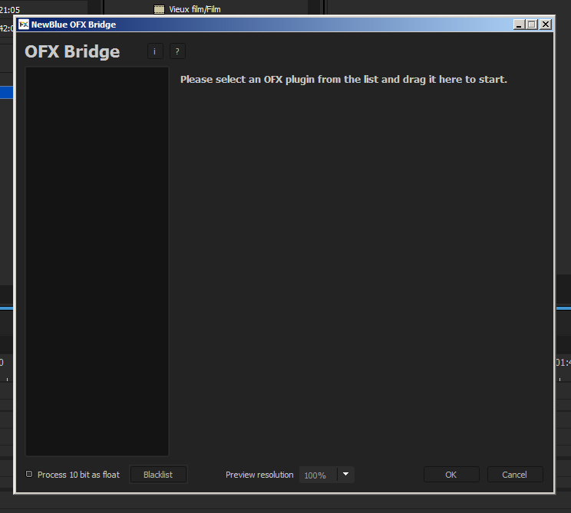
Task: Click the Vieux film/Film filmstrip icon
Action: coord(159,9)
